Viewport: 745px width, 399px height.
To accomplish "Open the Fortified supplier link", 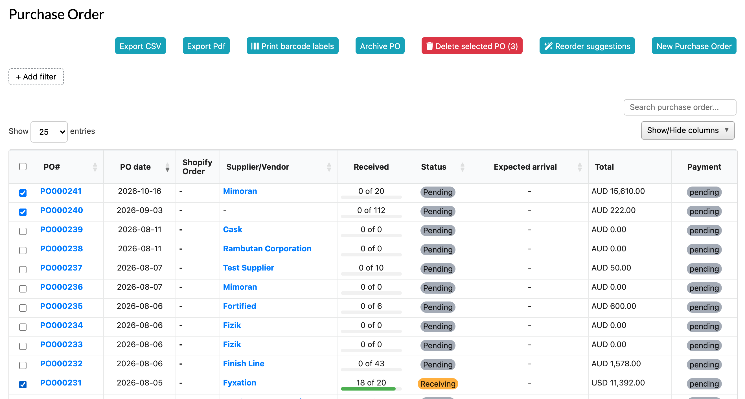I will point(240,306).
